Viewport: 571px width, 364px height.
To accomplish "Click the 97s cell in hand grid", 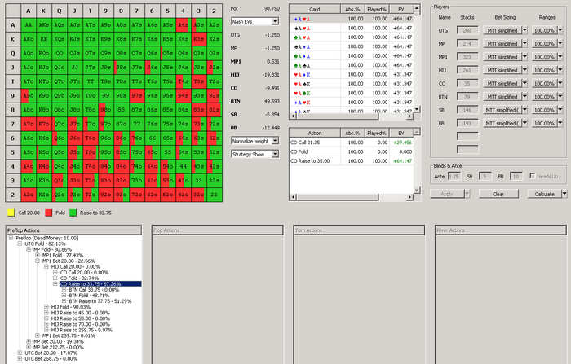I will point(136,95).
